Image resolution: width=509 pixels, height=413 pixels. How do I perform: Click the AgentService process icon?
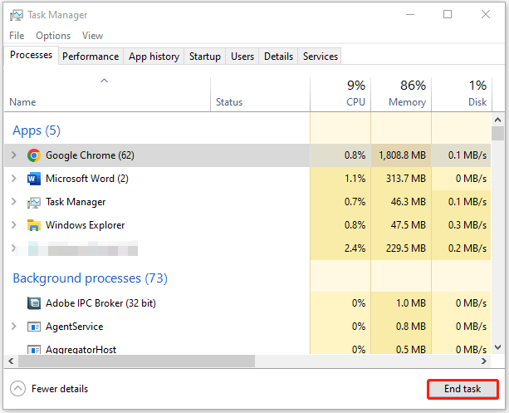pos(34,327)
